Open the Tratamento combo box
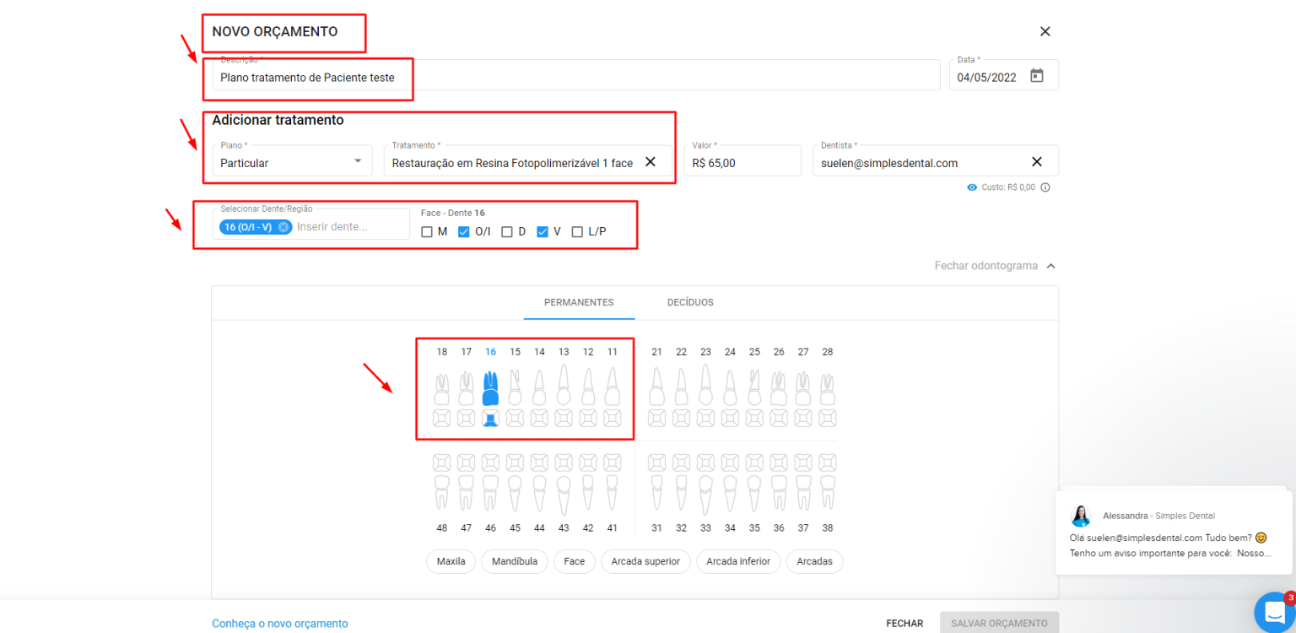Screen dimensions: 1296x633 [512, 163]
